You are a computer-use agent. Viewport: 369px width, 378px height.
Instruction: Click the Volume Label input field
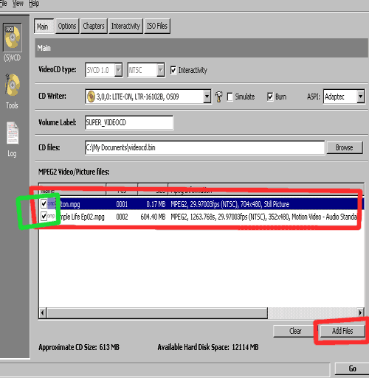point(129,122)
